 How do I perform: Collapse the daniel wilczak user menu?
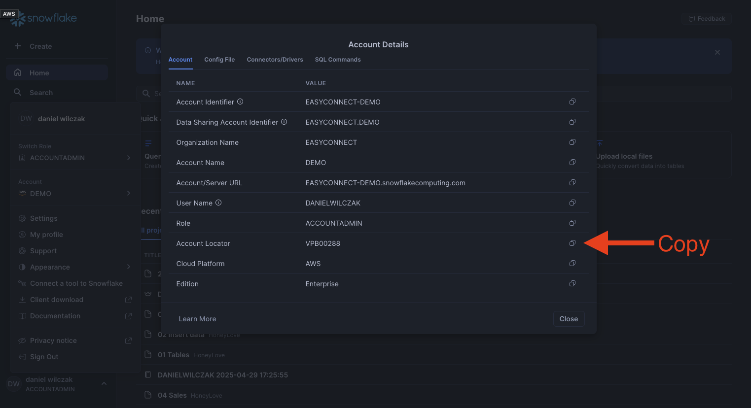(x=104, y=384)
